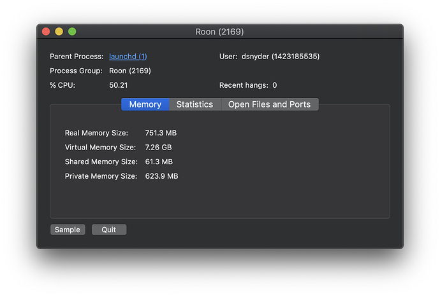Switch to the Memory tab
The height and width of the screenshot is (297, 440).
(145, 104)
